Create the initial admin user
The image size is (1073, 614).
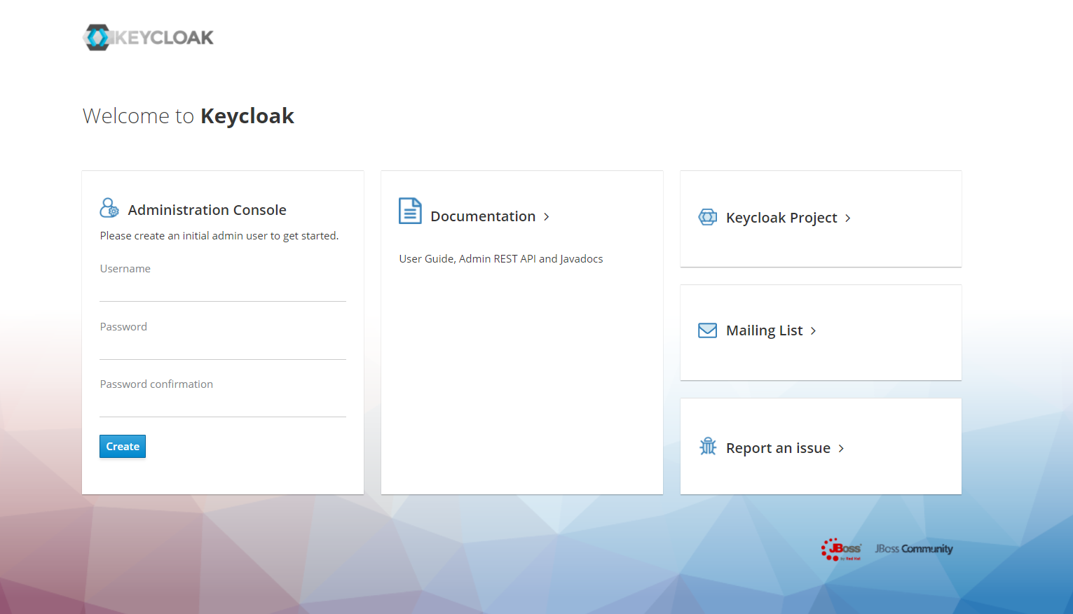click(x=123, y=447)
